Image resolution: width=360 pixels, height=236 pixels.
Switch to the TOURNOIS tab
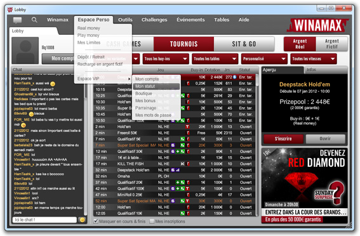tap(183, 44)
